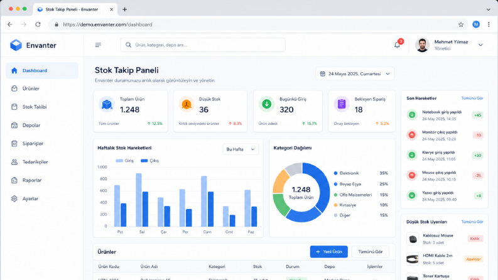Click the Giriş legend color swatch

(119, 161)
